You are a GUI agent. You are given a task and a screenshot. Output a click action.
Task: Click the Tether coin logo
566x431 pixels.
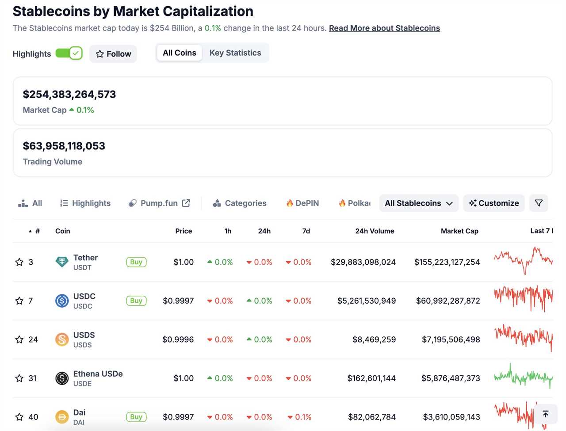[x=62, y=262]
